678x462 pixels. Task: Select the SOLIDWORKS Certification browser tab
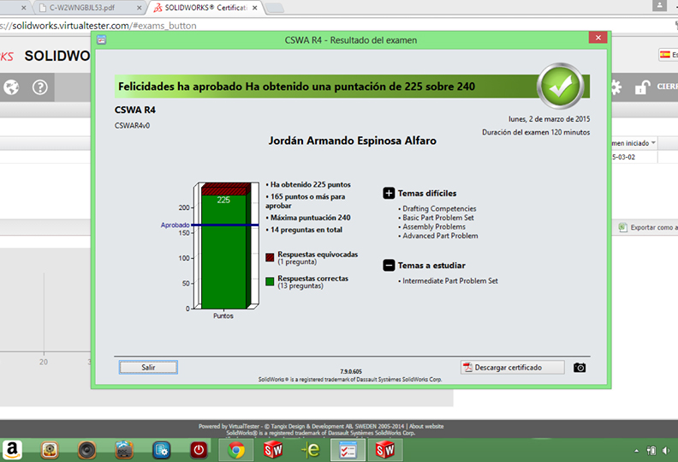click(205, 8)
